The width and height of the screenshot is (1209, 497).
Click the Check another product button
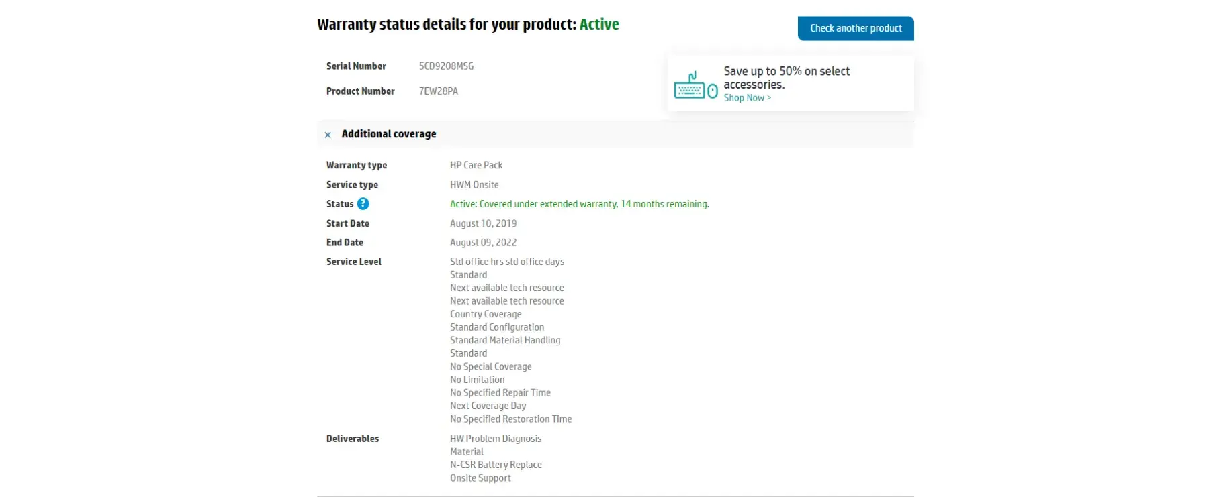point(855,28)
